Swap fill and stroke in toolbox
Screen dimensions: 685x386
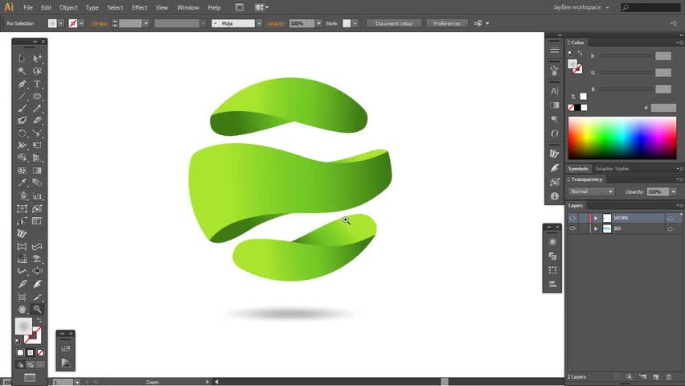(x=39, y=320)
